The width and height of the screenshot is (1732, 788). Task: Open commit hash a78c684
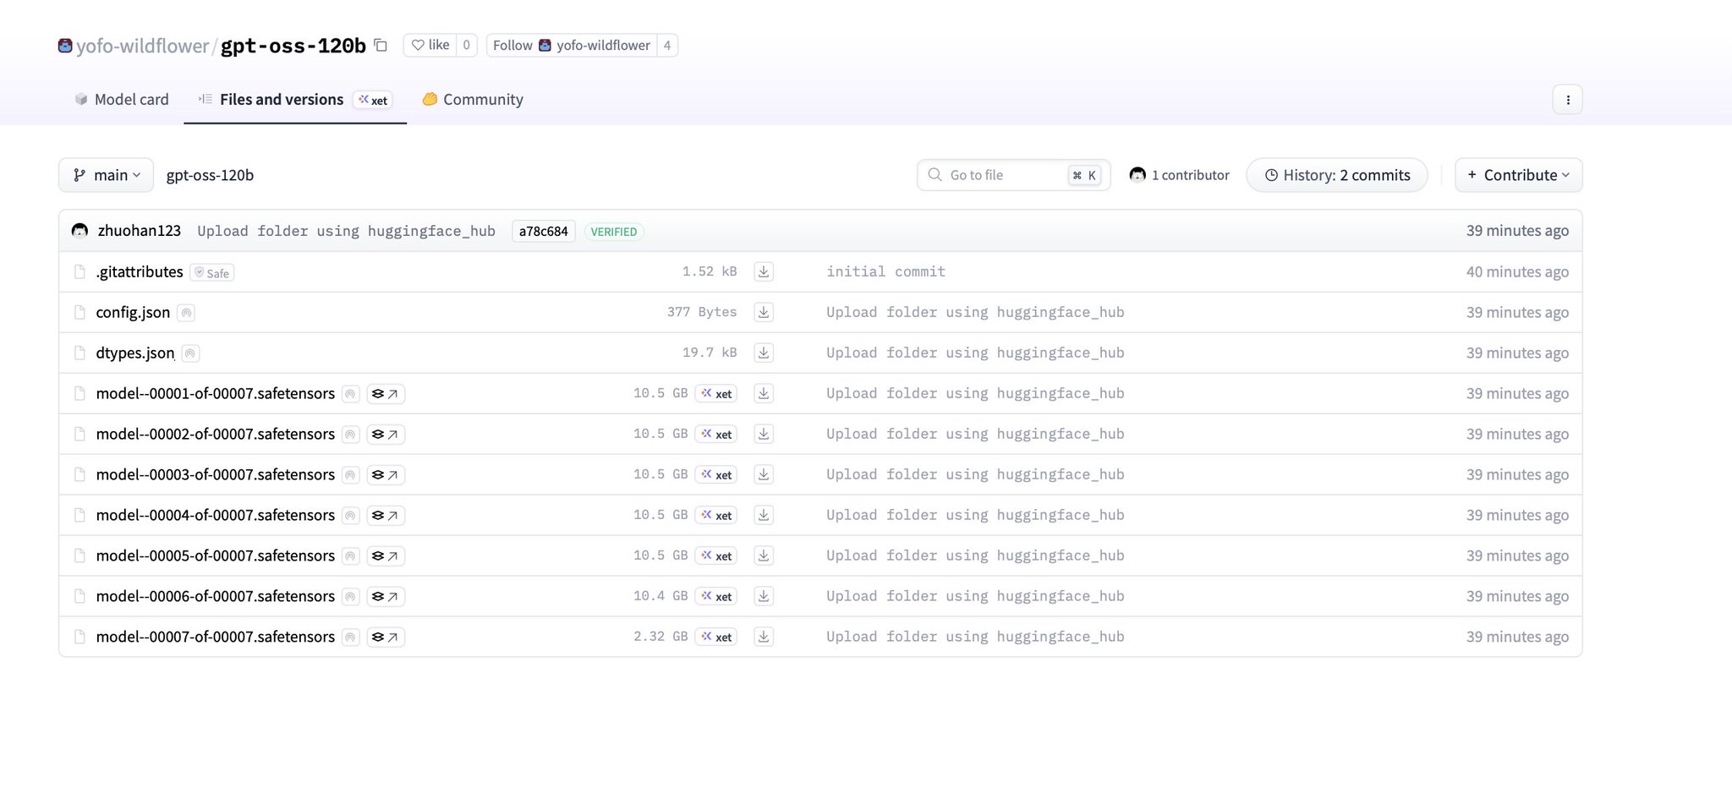(x=543, y=232)
